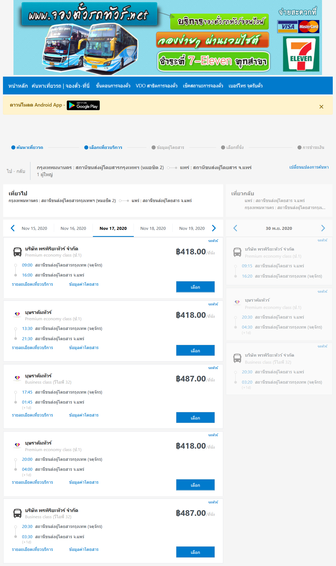Select the Nov 16, 2020 date tab
This screenshot has height=566, width=336.
73,228
